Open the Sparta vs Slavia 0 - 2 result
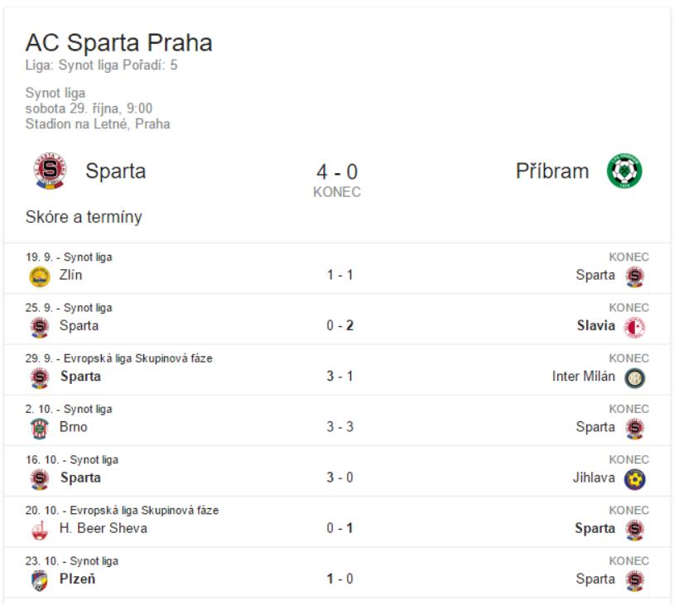Viewport: 679px width, 610px height. [337, 319]
